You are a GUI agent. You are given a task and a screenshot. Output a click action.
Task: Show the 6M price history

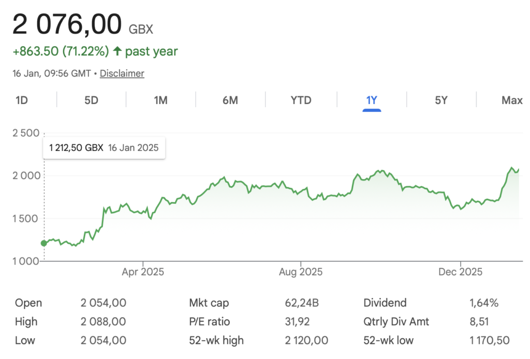click(x=230, y=100)
